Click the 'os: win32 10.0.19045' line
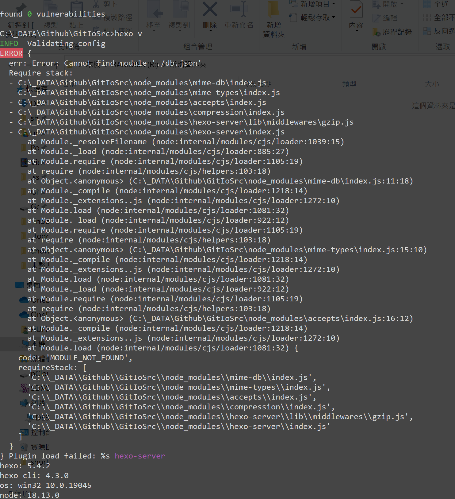 click(x=46, y=485)
